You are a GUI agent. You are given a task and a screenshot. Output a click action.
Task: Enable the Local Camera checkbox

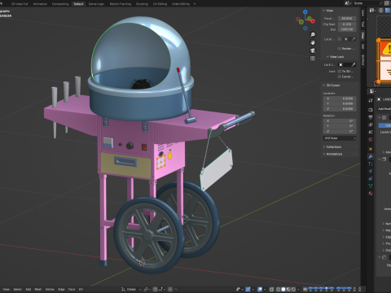pos(340,39)
